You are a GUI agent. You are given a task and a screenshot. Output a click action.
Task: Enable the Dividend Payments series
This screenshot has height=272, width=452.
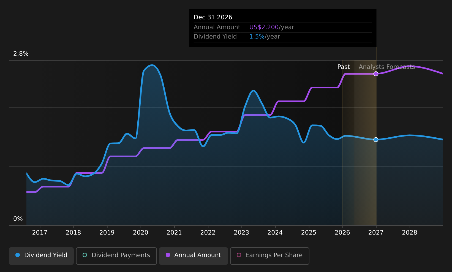[116, 256]
